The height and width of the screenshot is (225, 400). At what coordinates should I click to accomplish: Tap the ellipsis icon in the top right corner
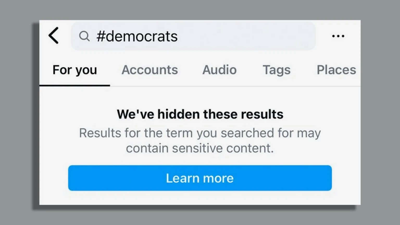(x=338, y=36)
